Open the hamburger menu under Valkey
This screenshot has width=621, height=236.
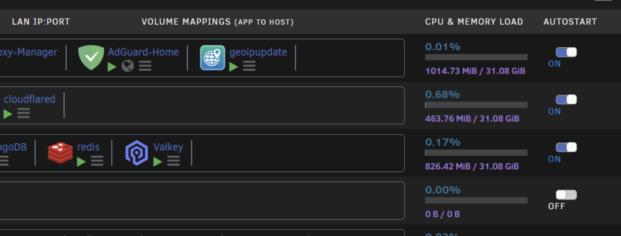point(173,161)
